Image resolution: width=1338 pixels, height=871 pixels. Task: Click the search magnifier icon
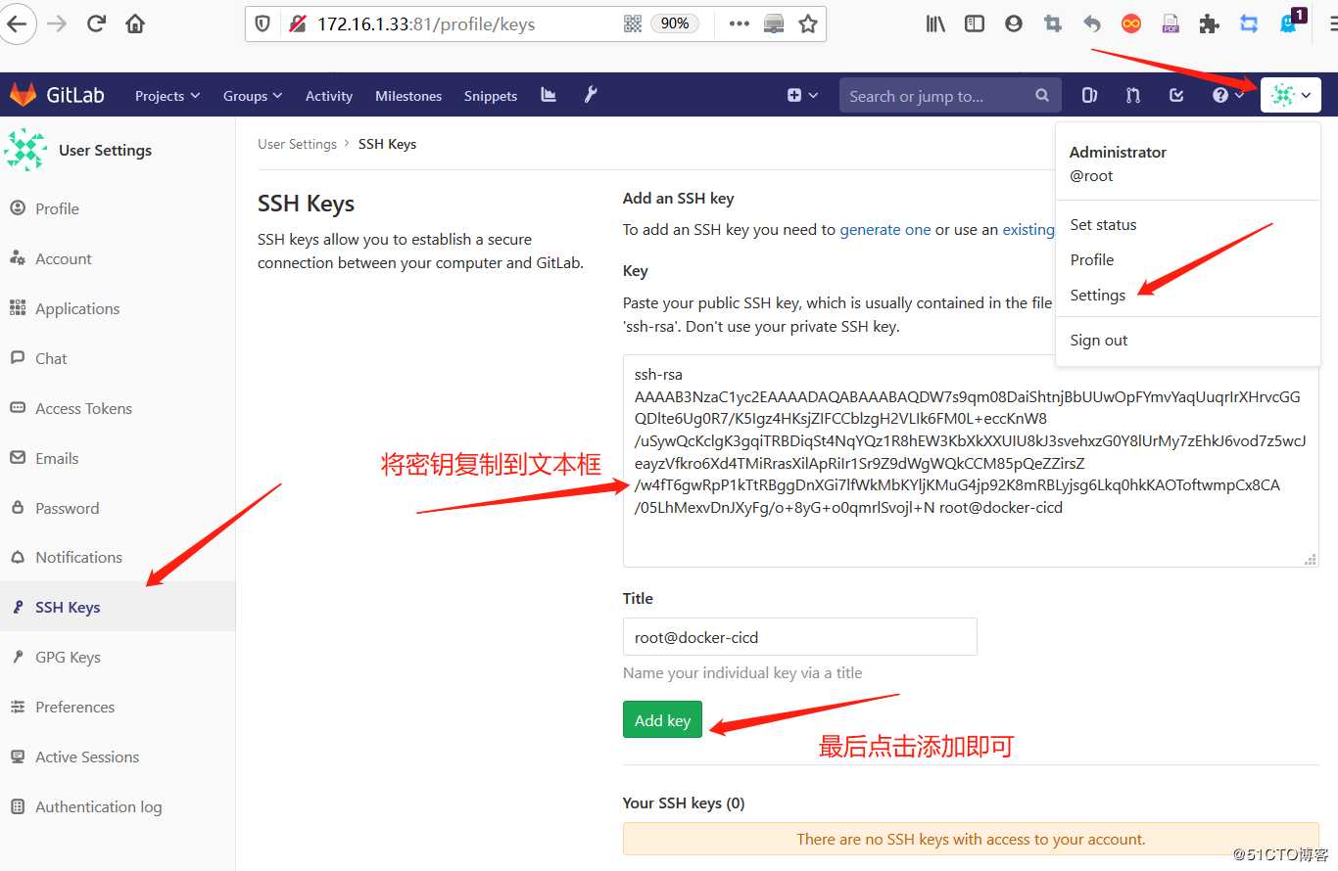[1042, 96]
